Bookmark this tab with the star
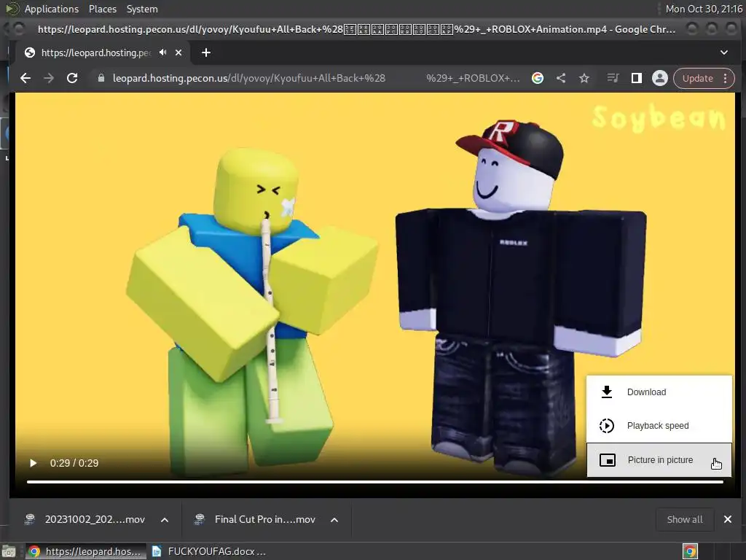This screenshot has height=560, width=746. 584,78
